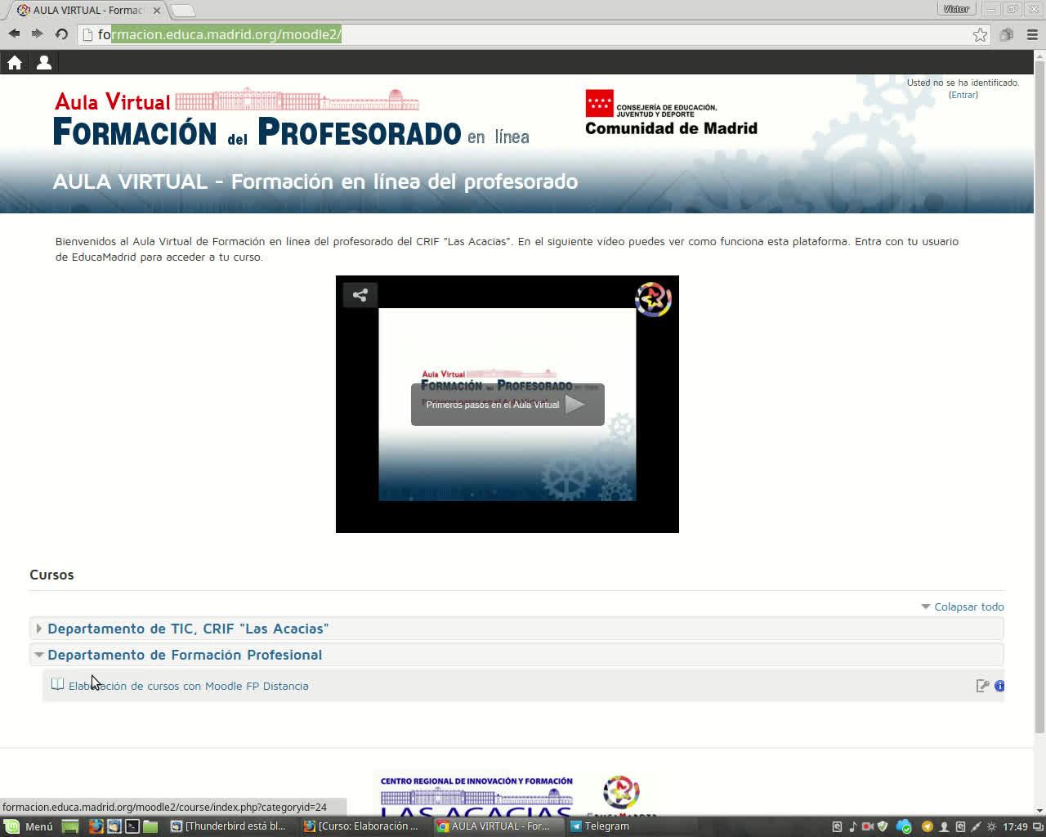Click the Aula Virtual Formación del Profesorado logo
1046x837 pixels.
(291, 118)
